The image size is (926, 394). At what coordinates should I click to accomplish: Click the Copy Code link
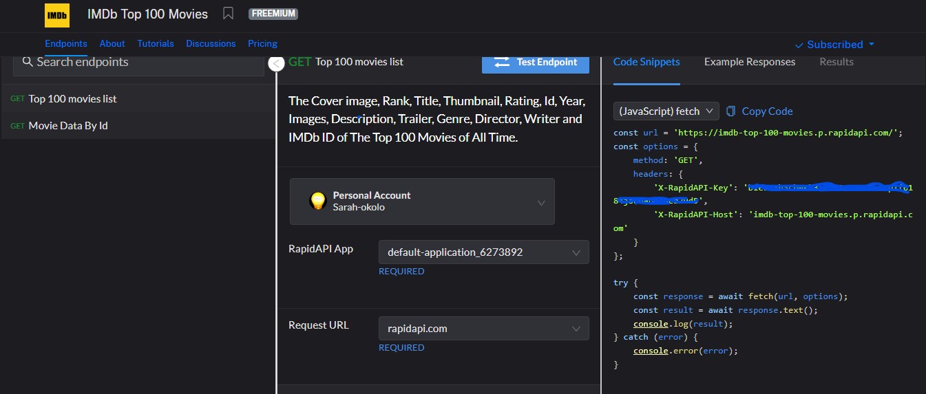click(x=767, y=111)
